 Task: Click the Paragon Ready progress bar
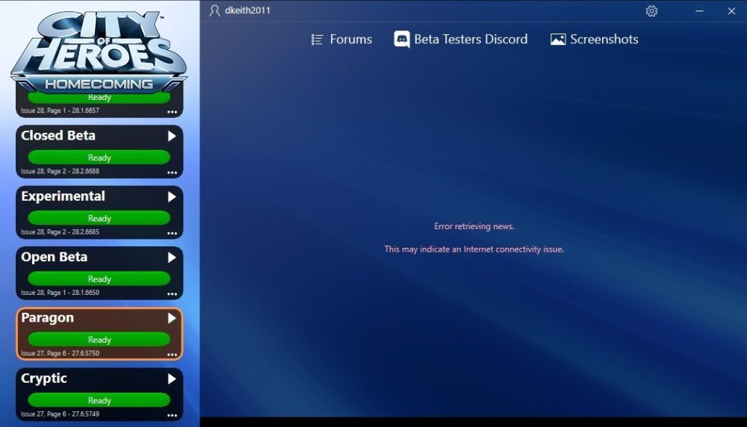99,340
